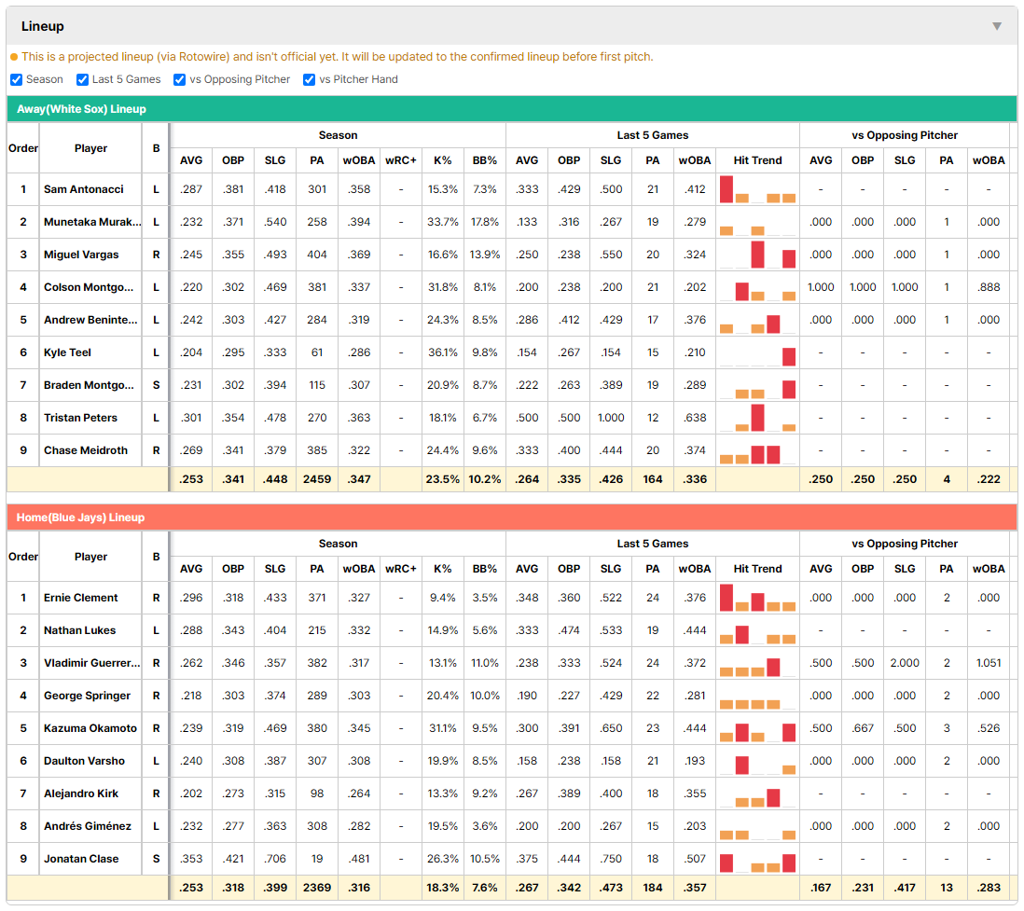Sort Blue Jays table by K% column
The image size is (1024, 911).
tap(442, 569)
